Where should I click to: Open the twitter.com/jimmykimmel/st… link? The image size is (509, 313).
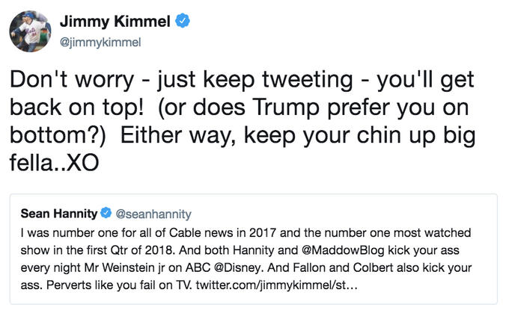coord(276,285)
